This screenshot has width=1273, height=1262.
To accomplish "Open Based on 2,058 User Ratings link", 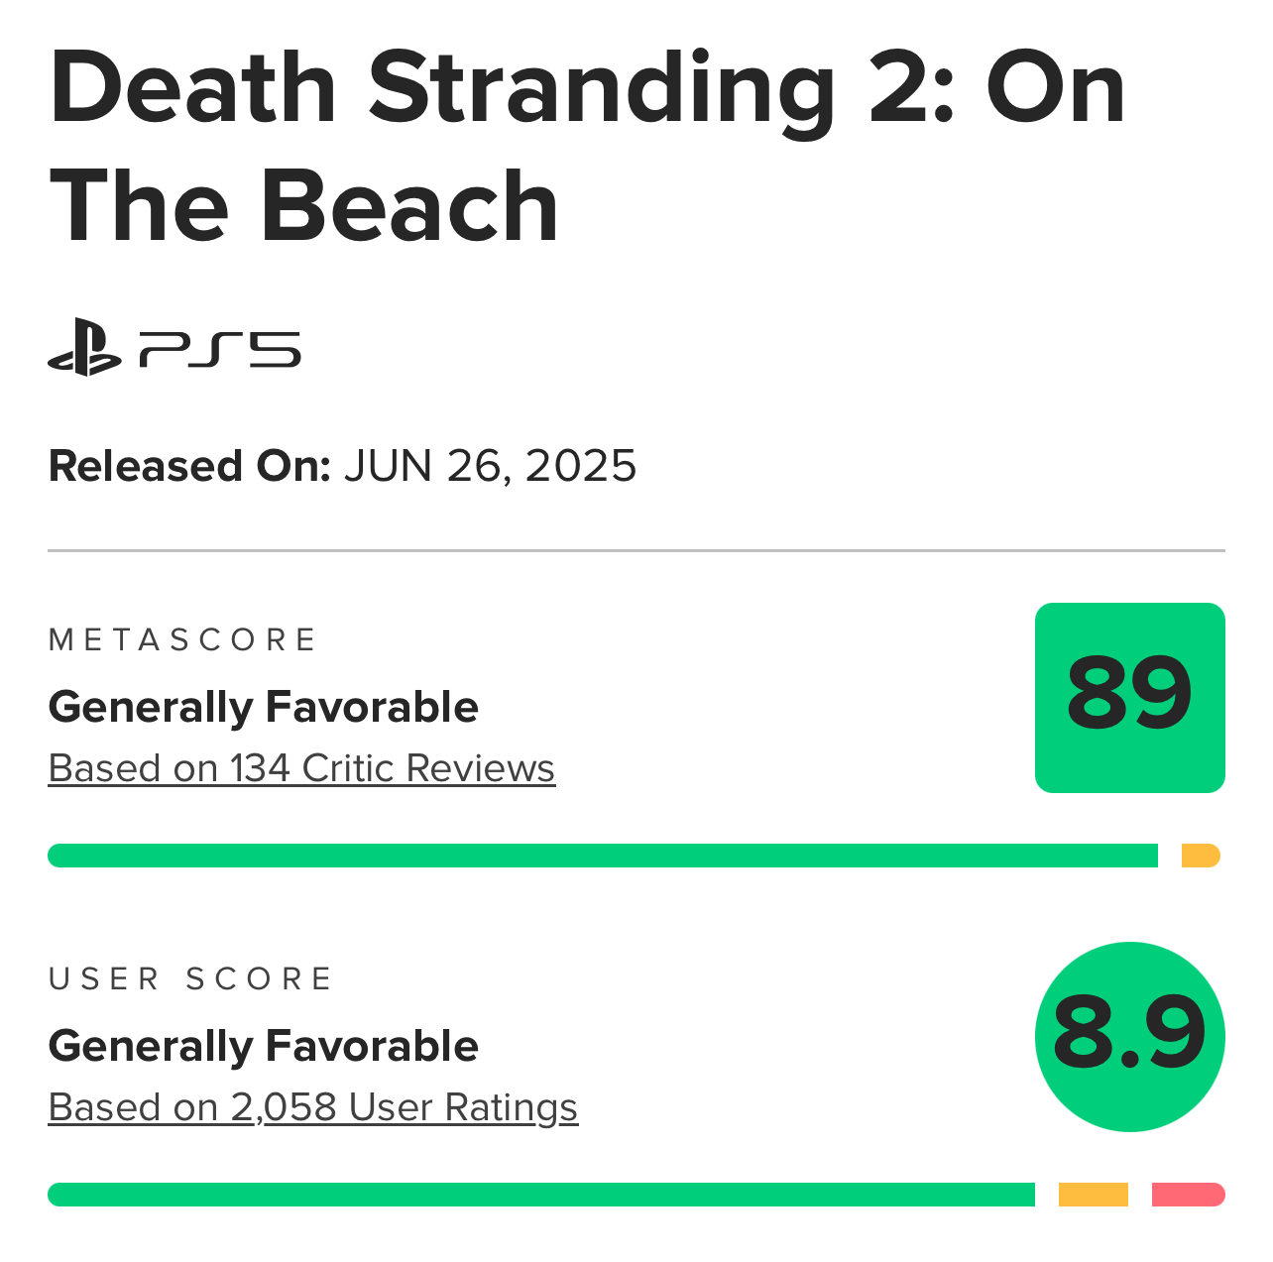I will (313, 1107).
